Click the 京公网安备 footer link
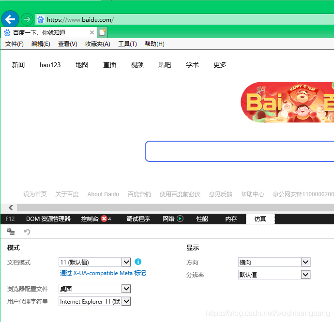 (x=304, y=194)
